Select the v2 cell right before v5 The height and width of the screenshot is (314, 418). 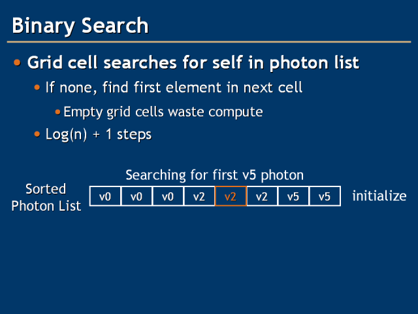[262, 196]
